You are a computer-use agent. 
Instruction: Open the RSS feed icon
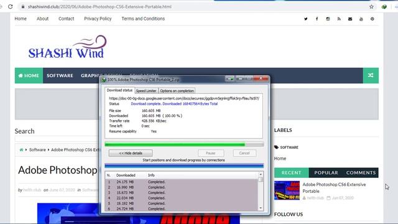click(339, 19)
